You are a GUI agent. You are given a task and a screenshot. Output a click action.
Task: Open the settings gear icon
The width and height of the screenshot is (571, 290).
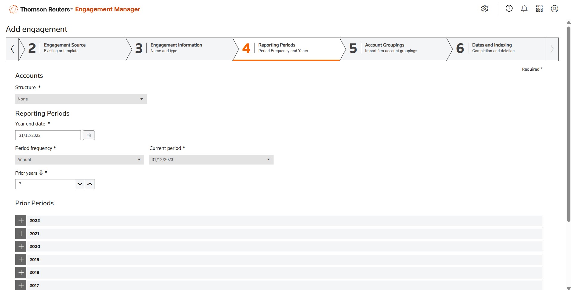pyautogui.click(x=484, y=9)
